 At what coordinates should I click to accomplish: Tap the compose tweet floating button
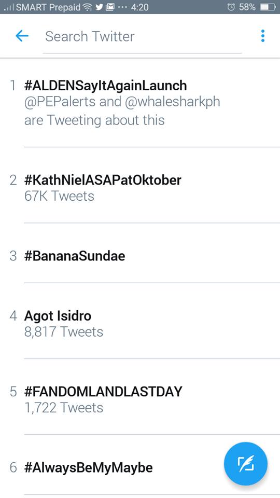246,464
